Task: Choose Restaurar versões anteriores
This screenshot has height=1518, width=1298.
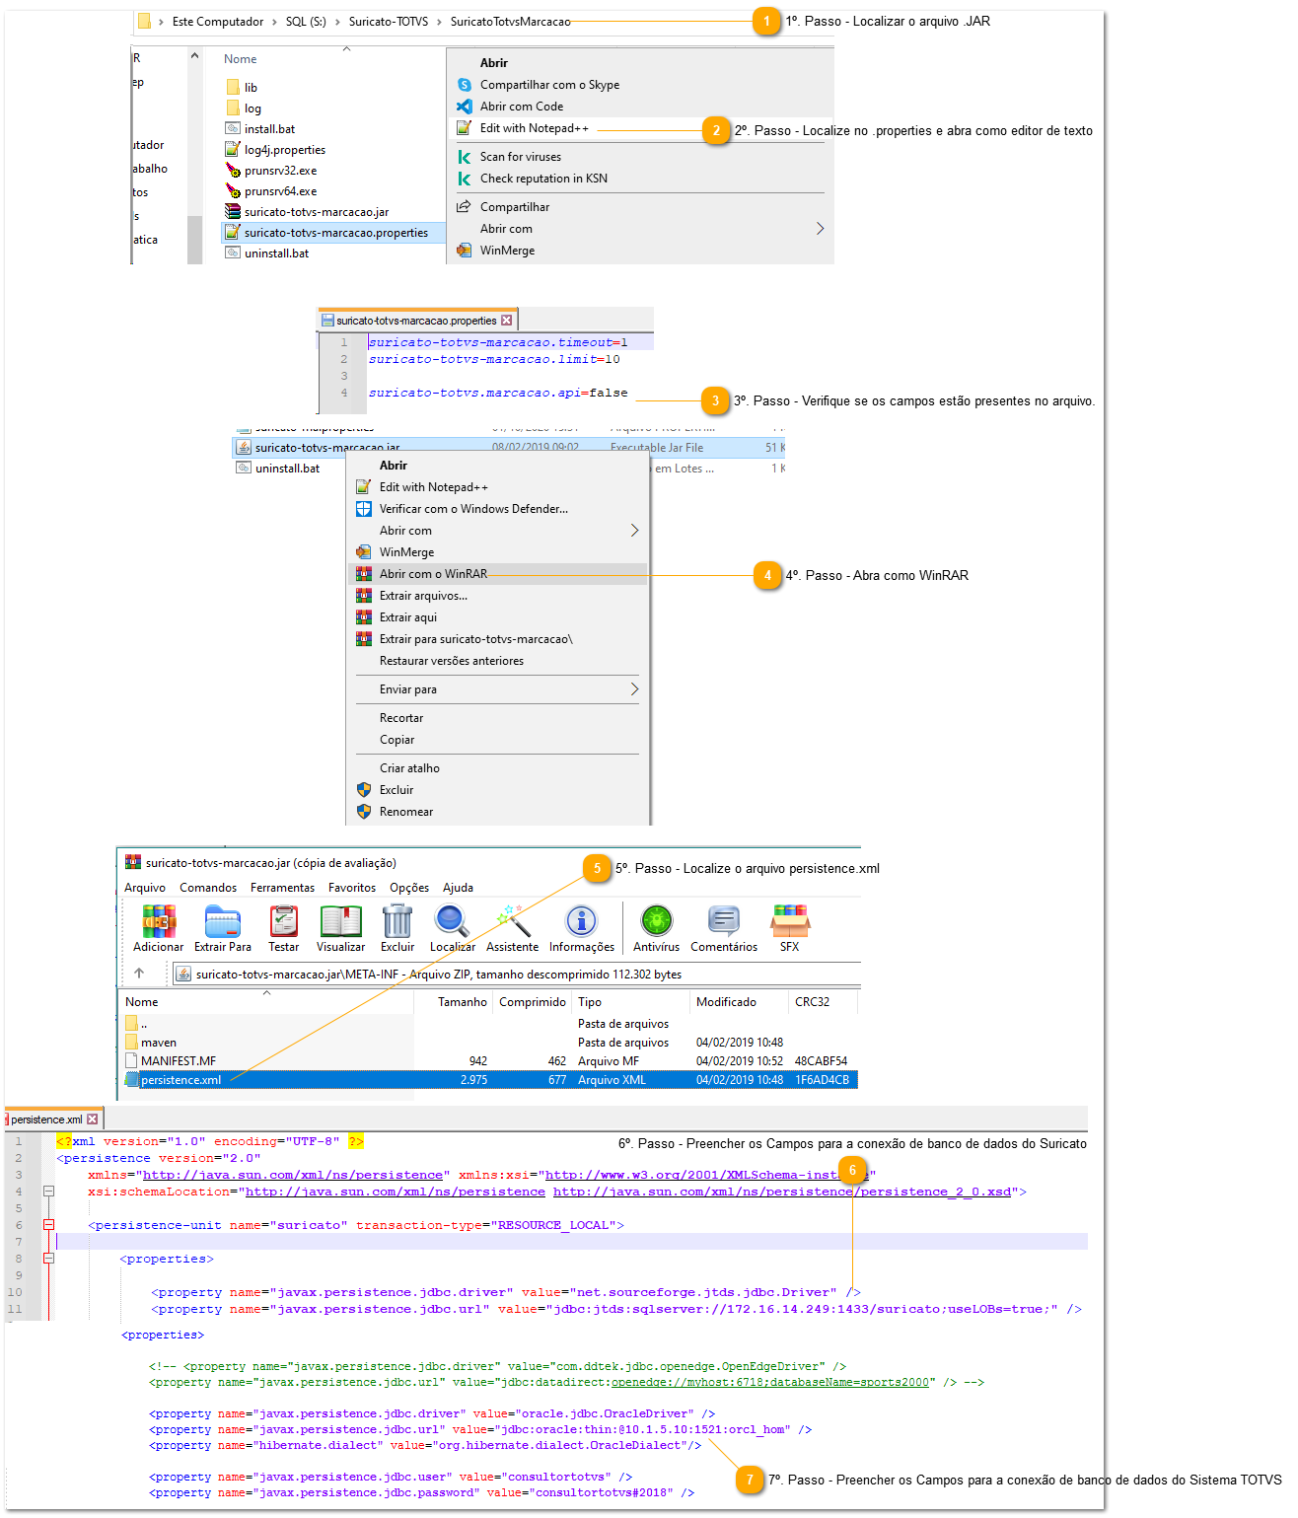Action: (x=499, y=661)
